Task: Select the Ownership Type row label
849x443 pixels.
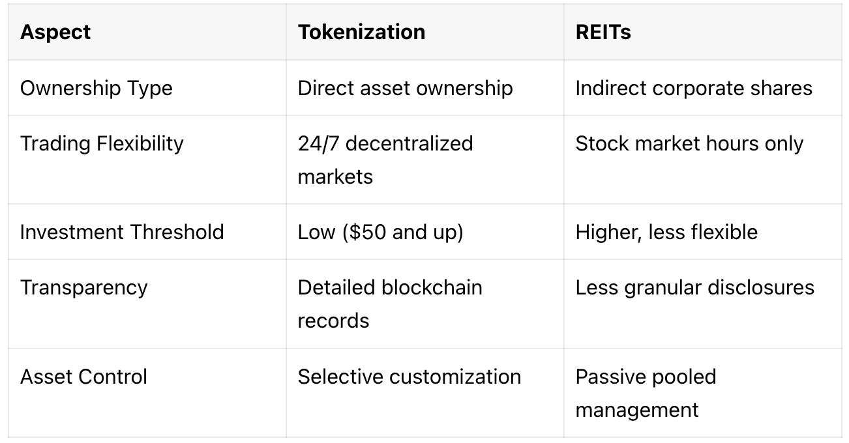Action: click(x=97, y=89)
